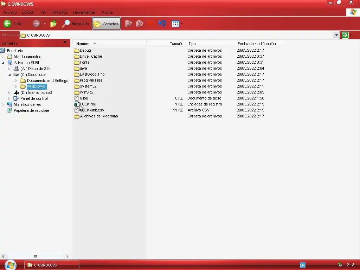Click the floppy drive A: icon
This screenshot has width=360, height=270.
16,69
